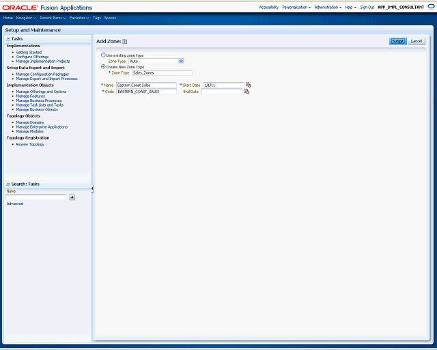Open Manage Export and Import Processes link
437x350 pixels.
point(47,79)
